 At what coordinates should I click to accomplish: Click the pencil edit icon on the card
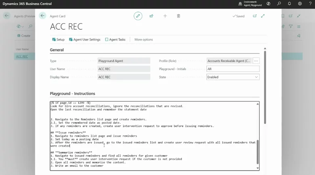point(138,16)
